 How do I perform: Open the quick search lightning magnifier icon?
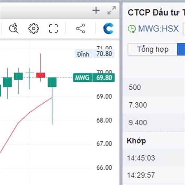[14, 28]
